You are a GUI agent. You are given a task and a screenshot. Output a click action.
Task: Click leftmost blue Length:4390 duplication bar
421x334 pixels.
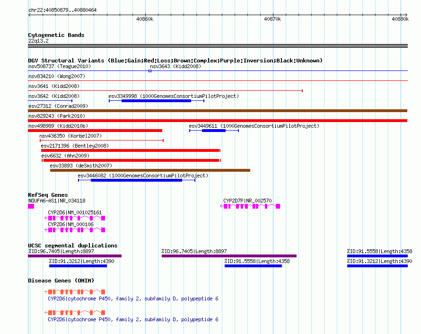pyautogui.click(x=78, y=266)
